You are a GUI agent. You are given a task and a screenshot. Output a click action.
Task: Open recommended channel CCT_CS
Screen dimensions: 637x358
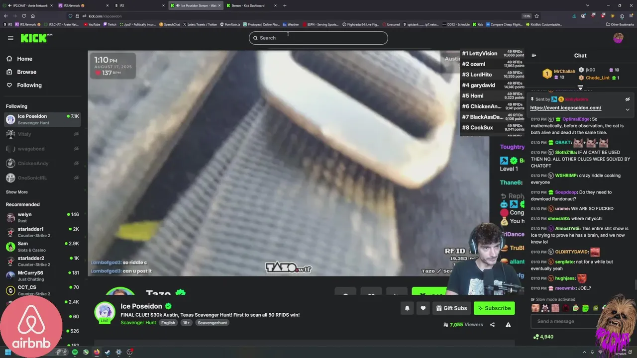point(42,290)
